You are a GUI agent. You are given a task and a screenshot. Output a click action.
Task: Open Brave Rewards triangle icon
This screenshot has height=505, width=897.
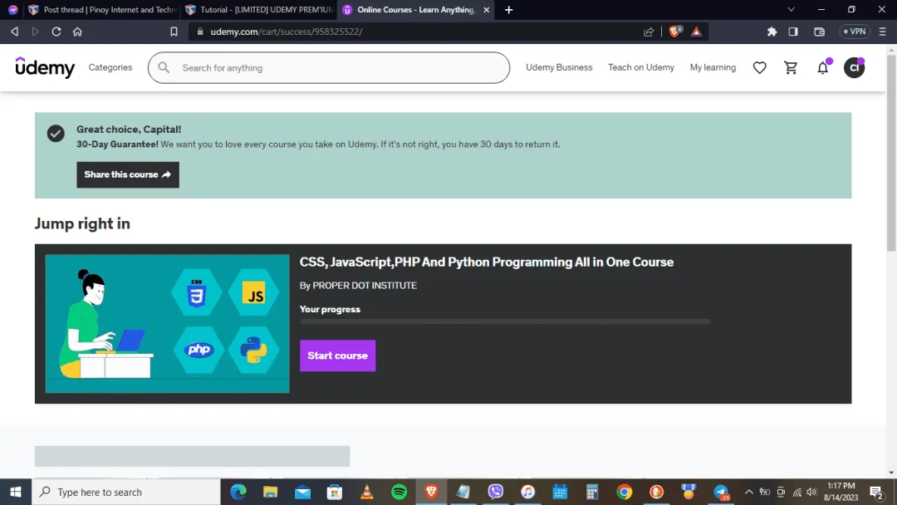[x=696, y=32]
